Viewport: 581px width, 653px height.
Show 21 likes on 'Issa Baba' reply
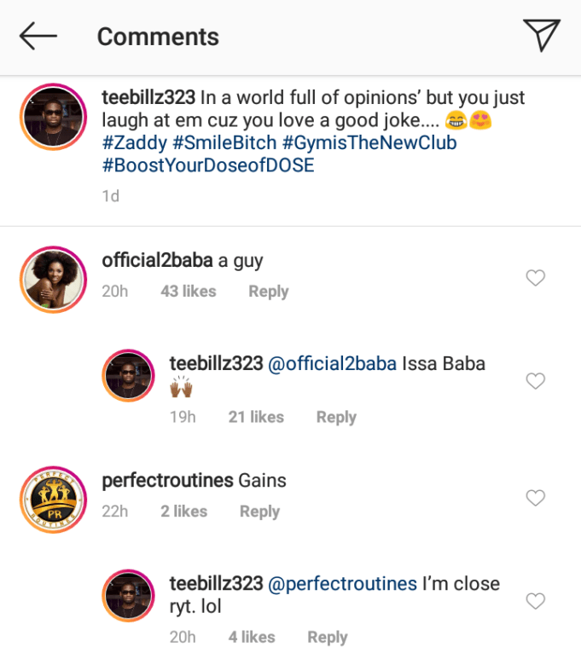[256, 417]
